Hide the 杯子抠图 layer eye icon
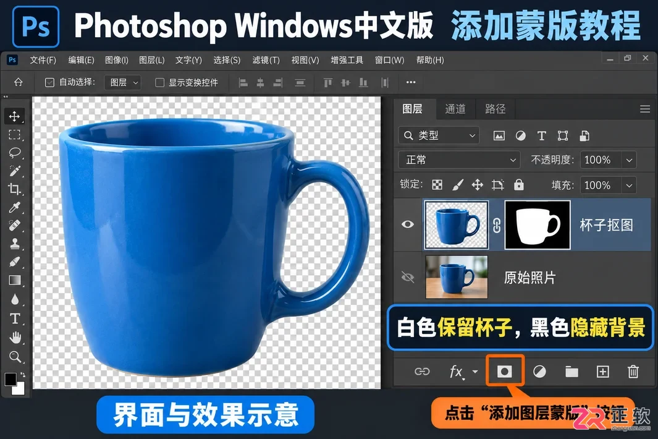The width and height of the screenshot is (658, 439). pyautogui.click(x=408, y=224)
